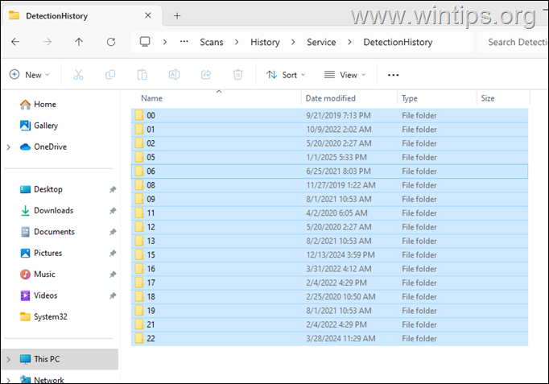
Task: Click the folder icon of row 17
Action: (x=139, y=283)
